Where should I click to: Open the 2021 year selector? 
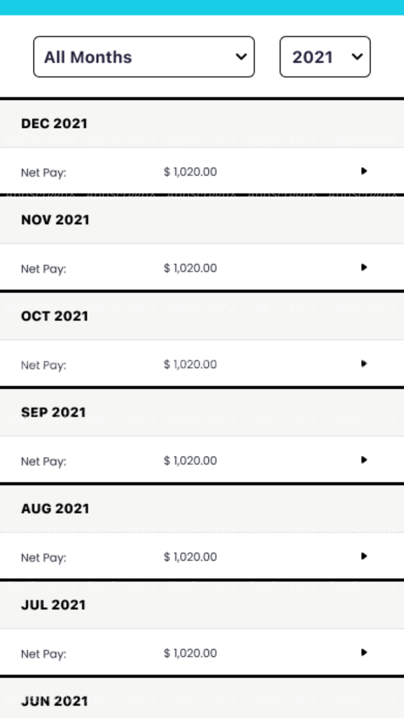[325, 57]
